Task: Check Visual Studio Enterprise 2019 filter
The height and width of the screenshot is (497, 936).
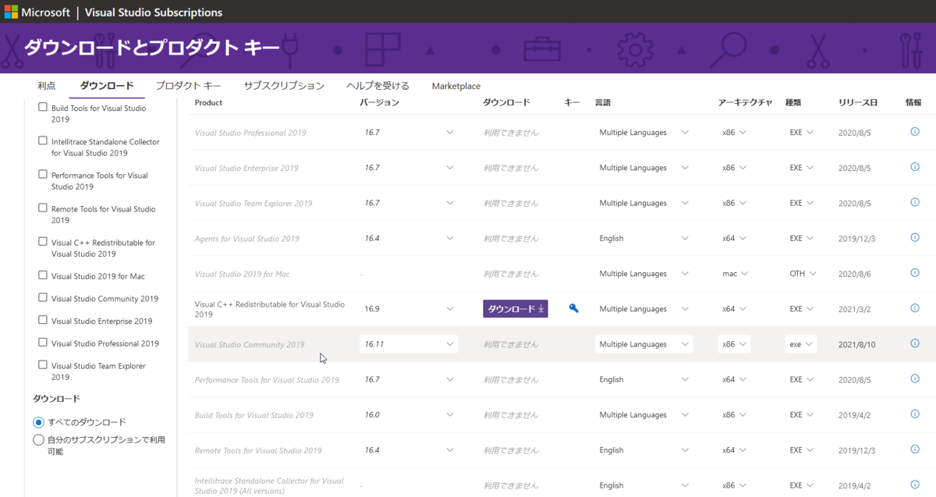Action: click(x=43, y=321)
